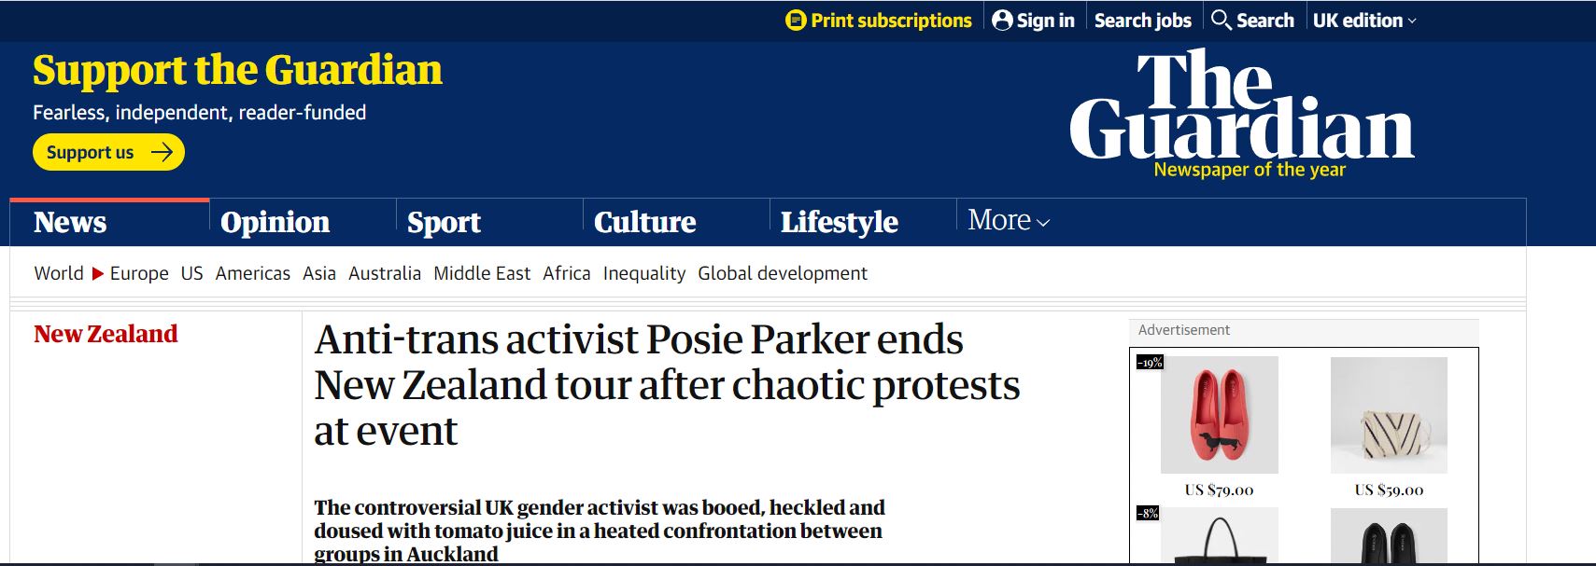This screenshot has height=566, width=1596.
Task: Click the Sign in profile icon
Action: (x=1002, y=21)
